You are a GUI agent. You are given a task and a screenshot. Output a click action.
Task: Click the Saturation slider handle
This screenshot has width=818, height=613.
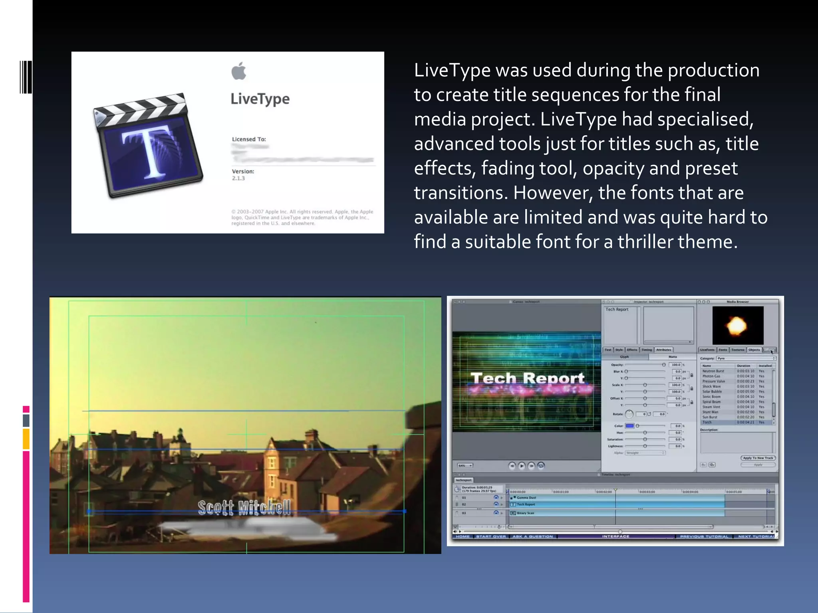645,439
